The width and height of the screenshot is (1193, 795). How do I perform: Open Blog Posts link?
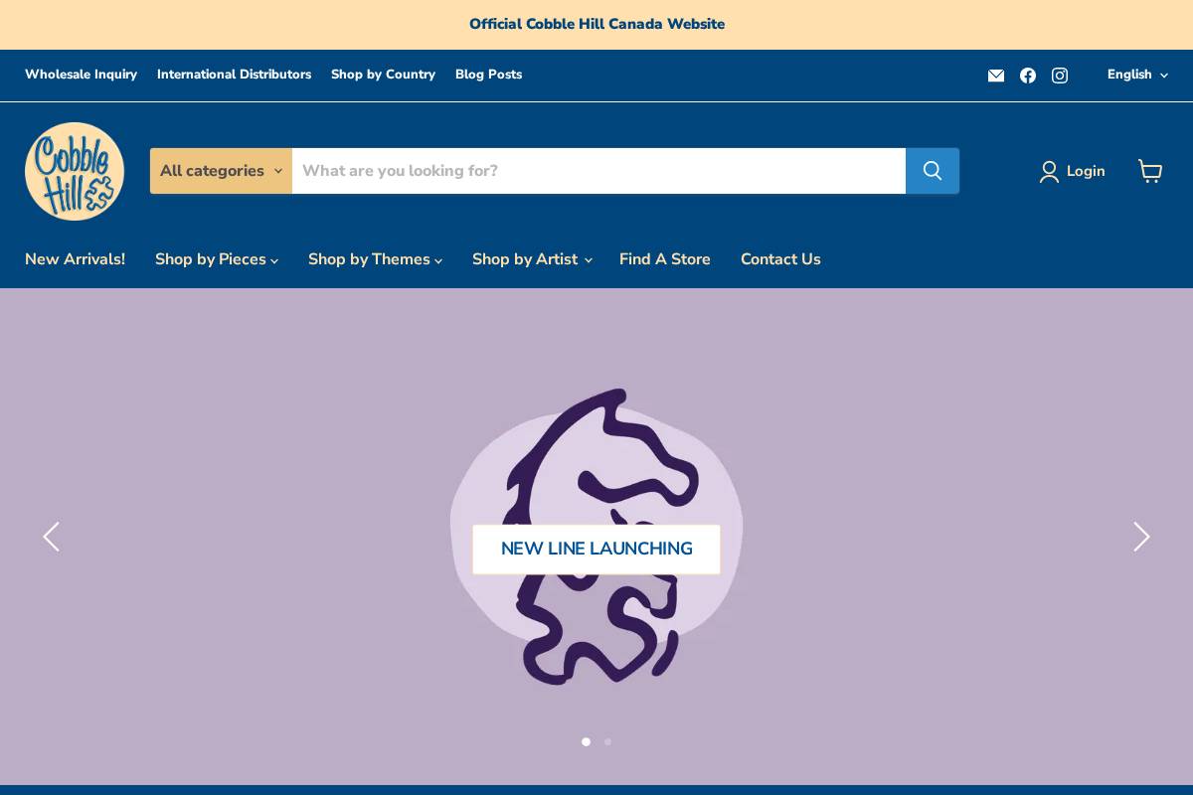click(488, 75)
